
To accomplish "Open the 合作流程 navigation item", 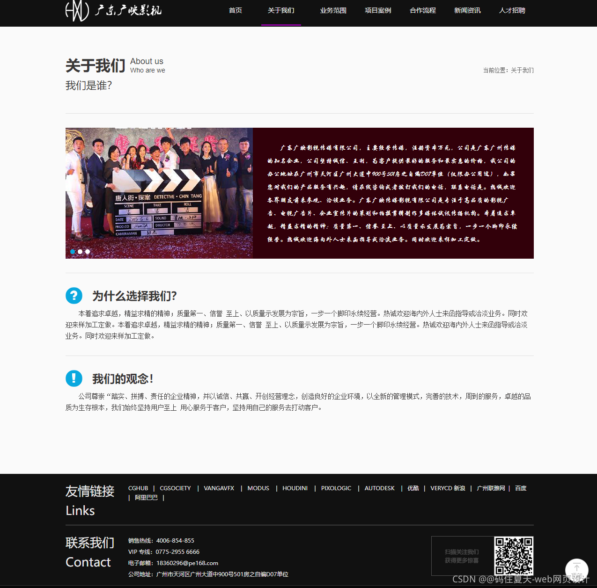I will click(x=422, y=10).
